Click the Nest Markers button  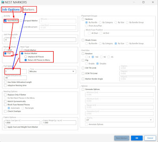(x=122, y=138)
